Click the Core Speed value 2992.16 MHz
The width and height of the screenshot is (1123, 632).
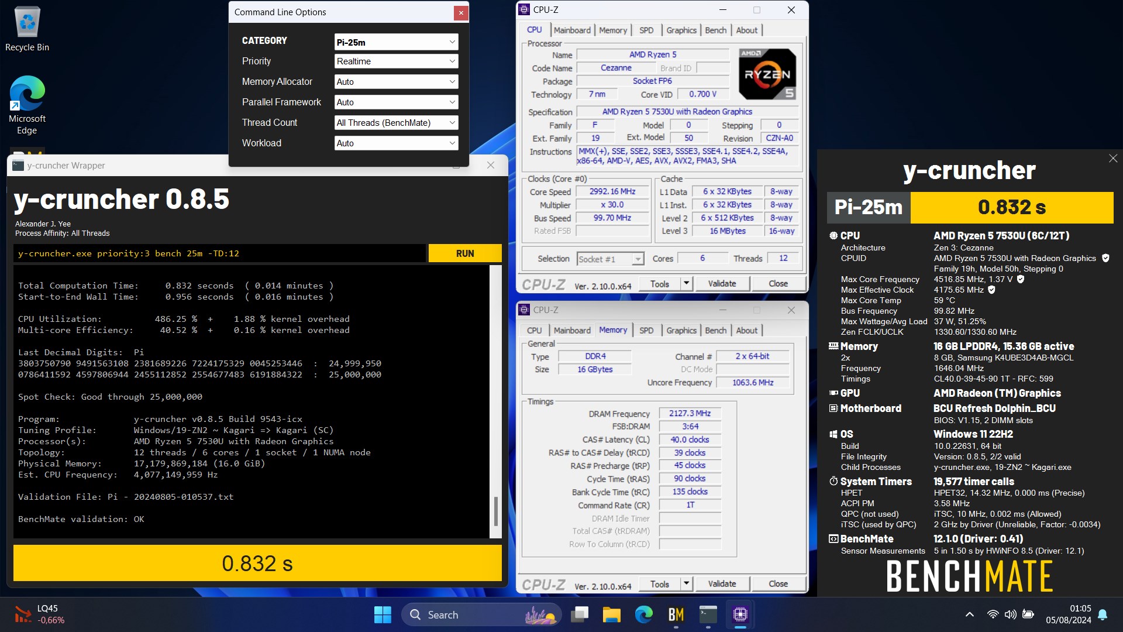612,191
